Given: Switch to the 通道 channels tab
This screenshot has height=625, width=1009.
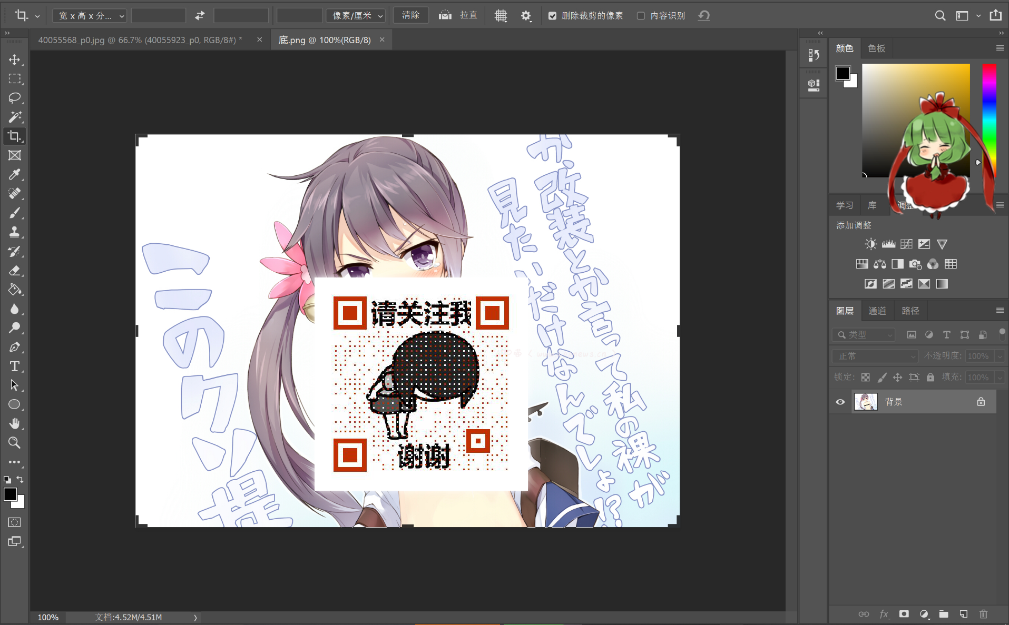Looking at the screenshot, I should tap(877, 311).
